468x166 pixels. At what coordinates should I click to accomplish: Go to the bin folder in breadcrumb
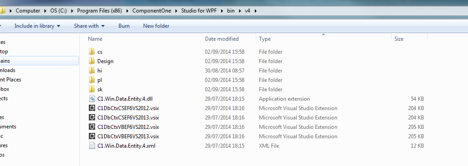pyautogui.click(x=231, y=11)
